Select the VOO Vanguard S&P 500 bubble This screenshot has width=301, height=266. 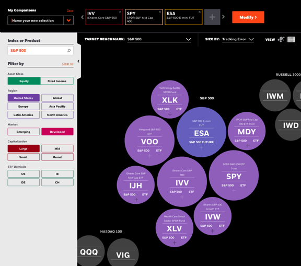[x=149, y=141]
